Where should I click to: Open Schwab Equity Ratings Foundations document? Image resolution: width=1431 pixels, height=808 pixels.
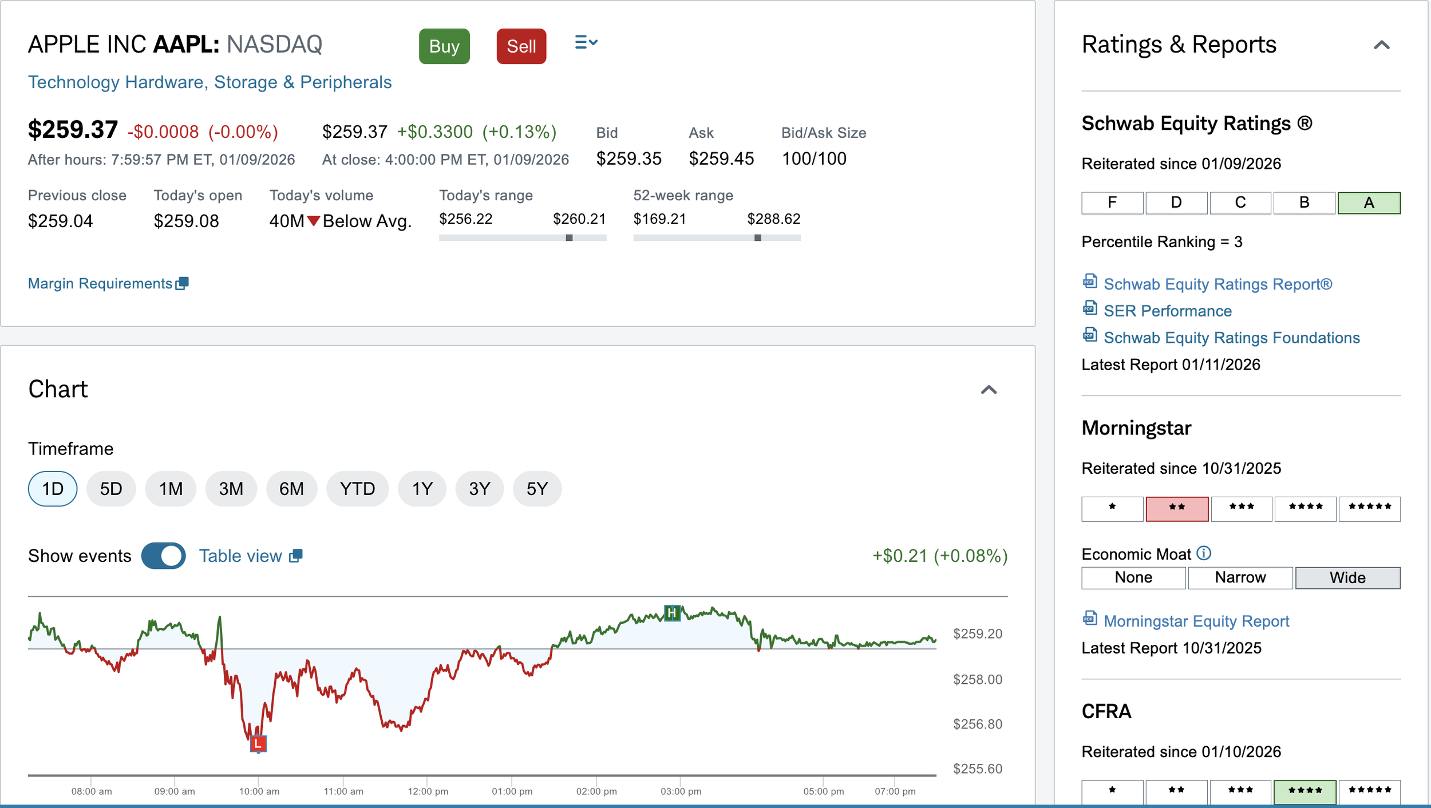pos(1231,338)
